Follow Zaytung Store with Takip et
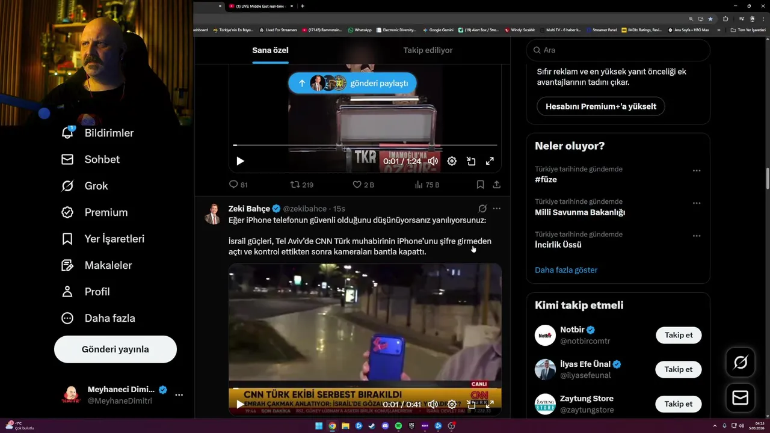 click(x=679, y=404)
